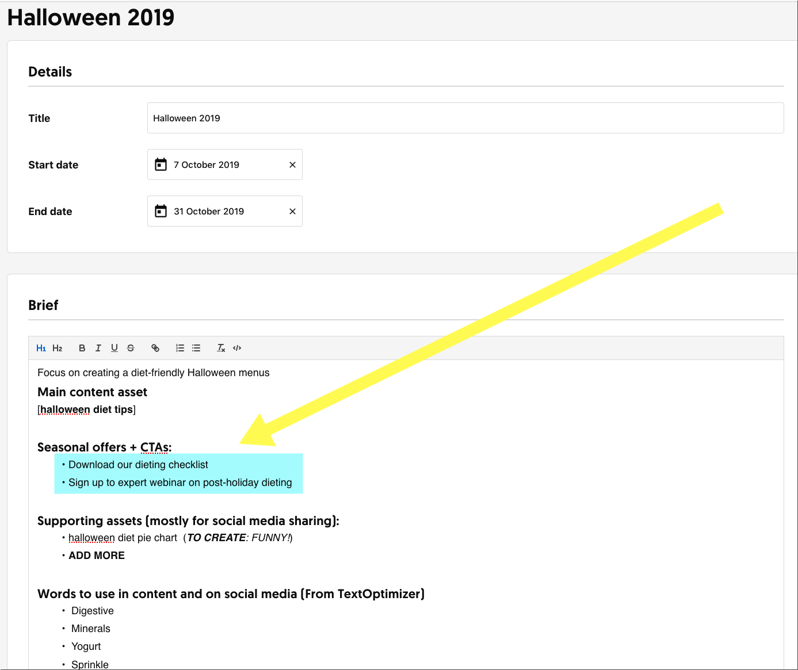Click the Title field containing Halloween 2019

pyautogui.click(x=465, y=118)
